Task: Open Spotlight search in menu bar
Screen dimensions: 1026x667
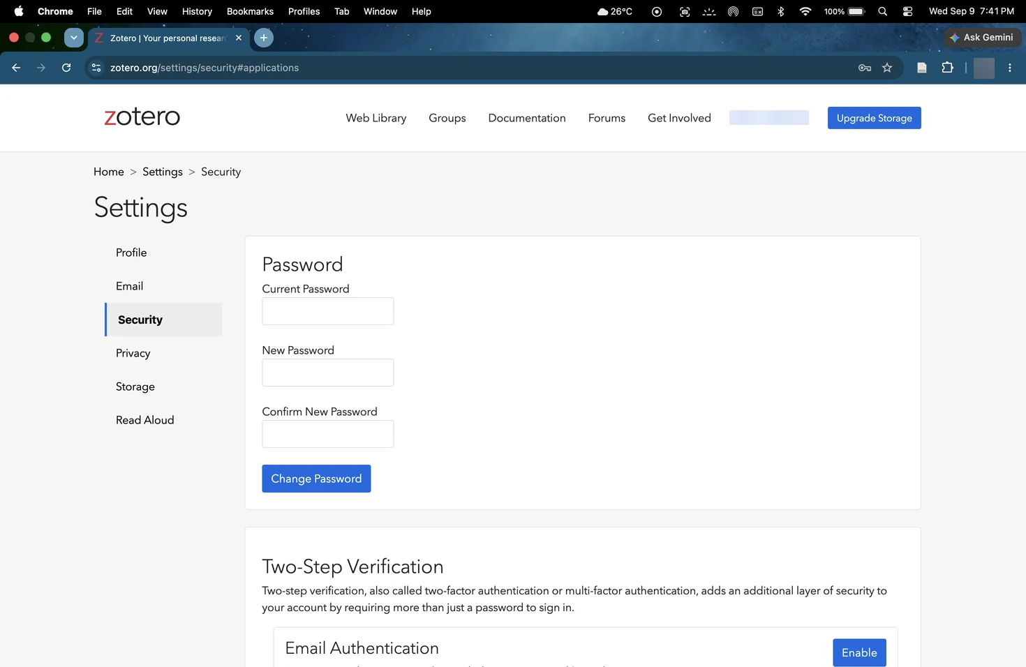Action: click(882, 11)
